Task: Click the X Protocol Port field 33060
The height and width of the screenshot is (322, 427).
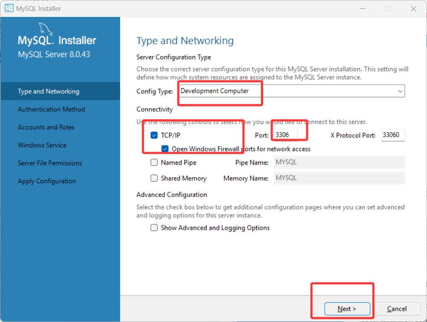Action: pyautogui.click(x=393, y=135)
